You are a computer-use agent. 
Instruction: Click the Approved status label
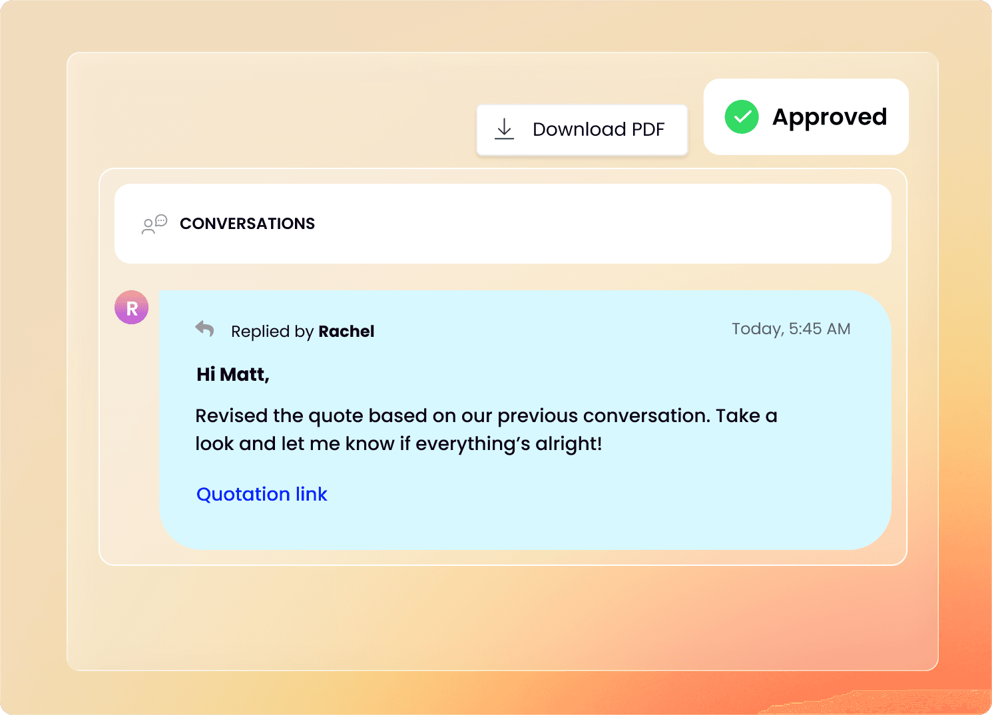pyautogui.click(x=830, y=117)
